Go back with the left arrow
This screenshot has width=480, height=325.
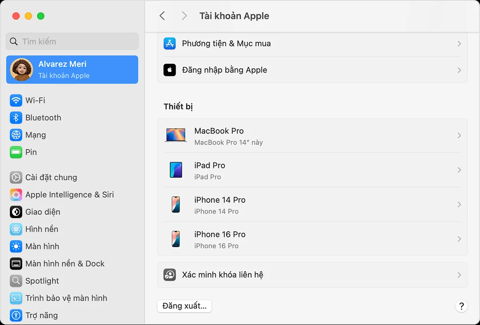click(x=162, y=16)
